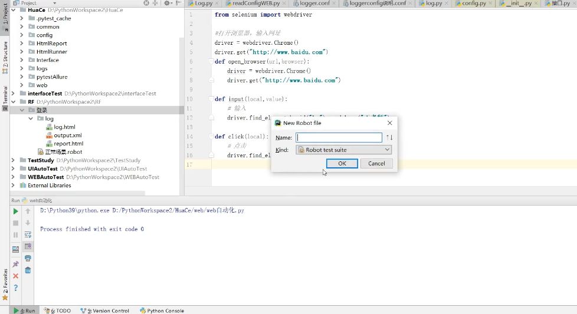Click the Name input field in dialog
Screen dimensions: 577x314
(339, 137)
